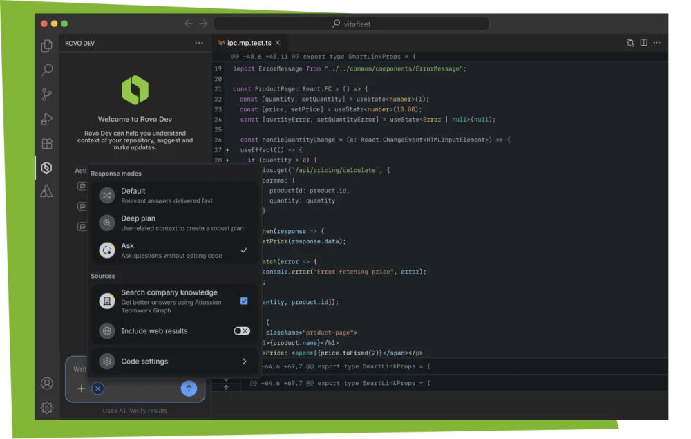Open the Run and Debug view
This screenshot has width=691, height=439.
click(47, 119)
